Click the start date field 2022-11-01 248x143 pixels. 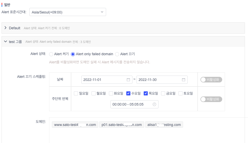click(x=107, y=80)
